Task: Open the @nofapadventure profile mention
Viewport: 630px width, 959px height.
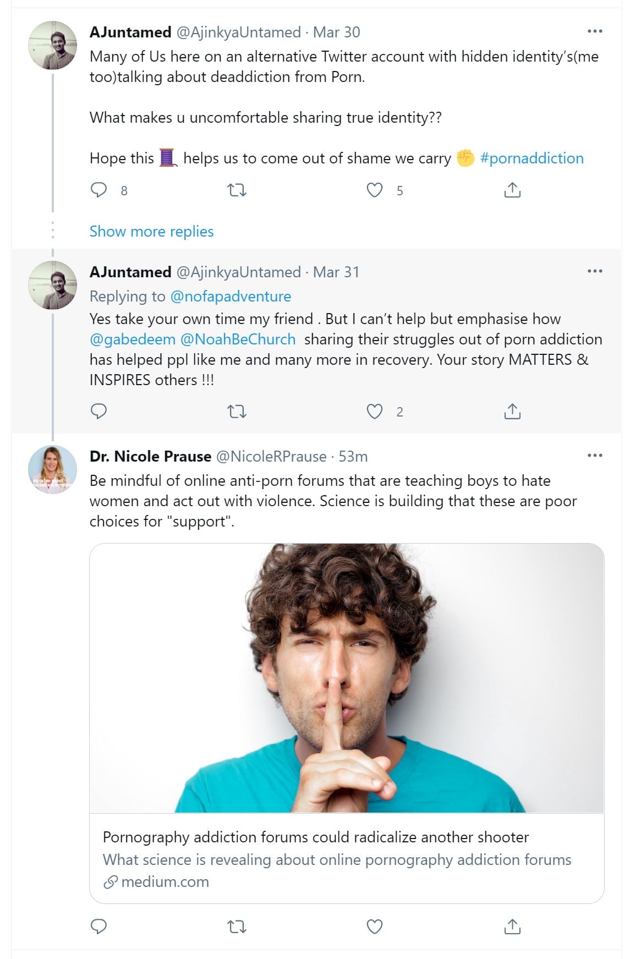Action: 231,297
